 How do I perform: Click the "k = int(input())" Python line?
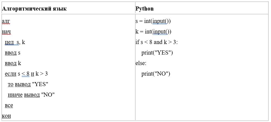point(153,32)
